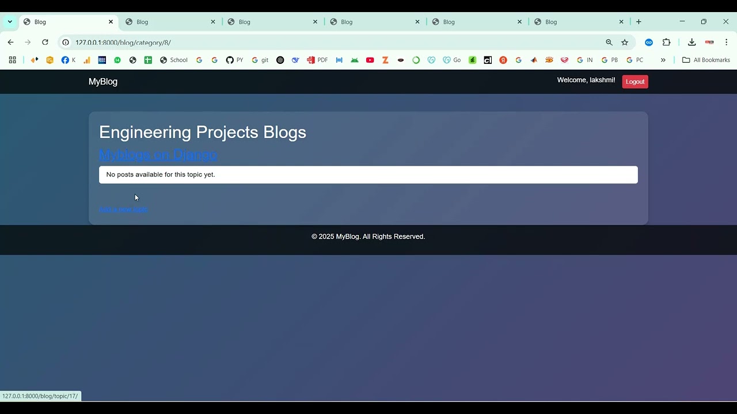The height and width of the screenshot is (414, 737).
Task: Open the Google PB bookmark
Action: (x=610, y=60)
